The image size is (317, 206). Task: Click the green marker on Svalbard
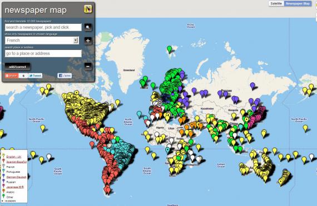pyautogui.click(x=170, y=49)
